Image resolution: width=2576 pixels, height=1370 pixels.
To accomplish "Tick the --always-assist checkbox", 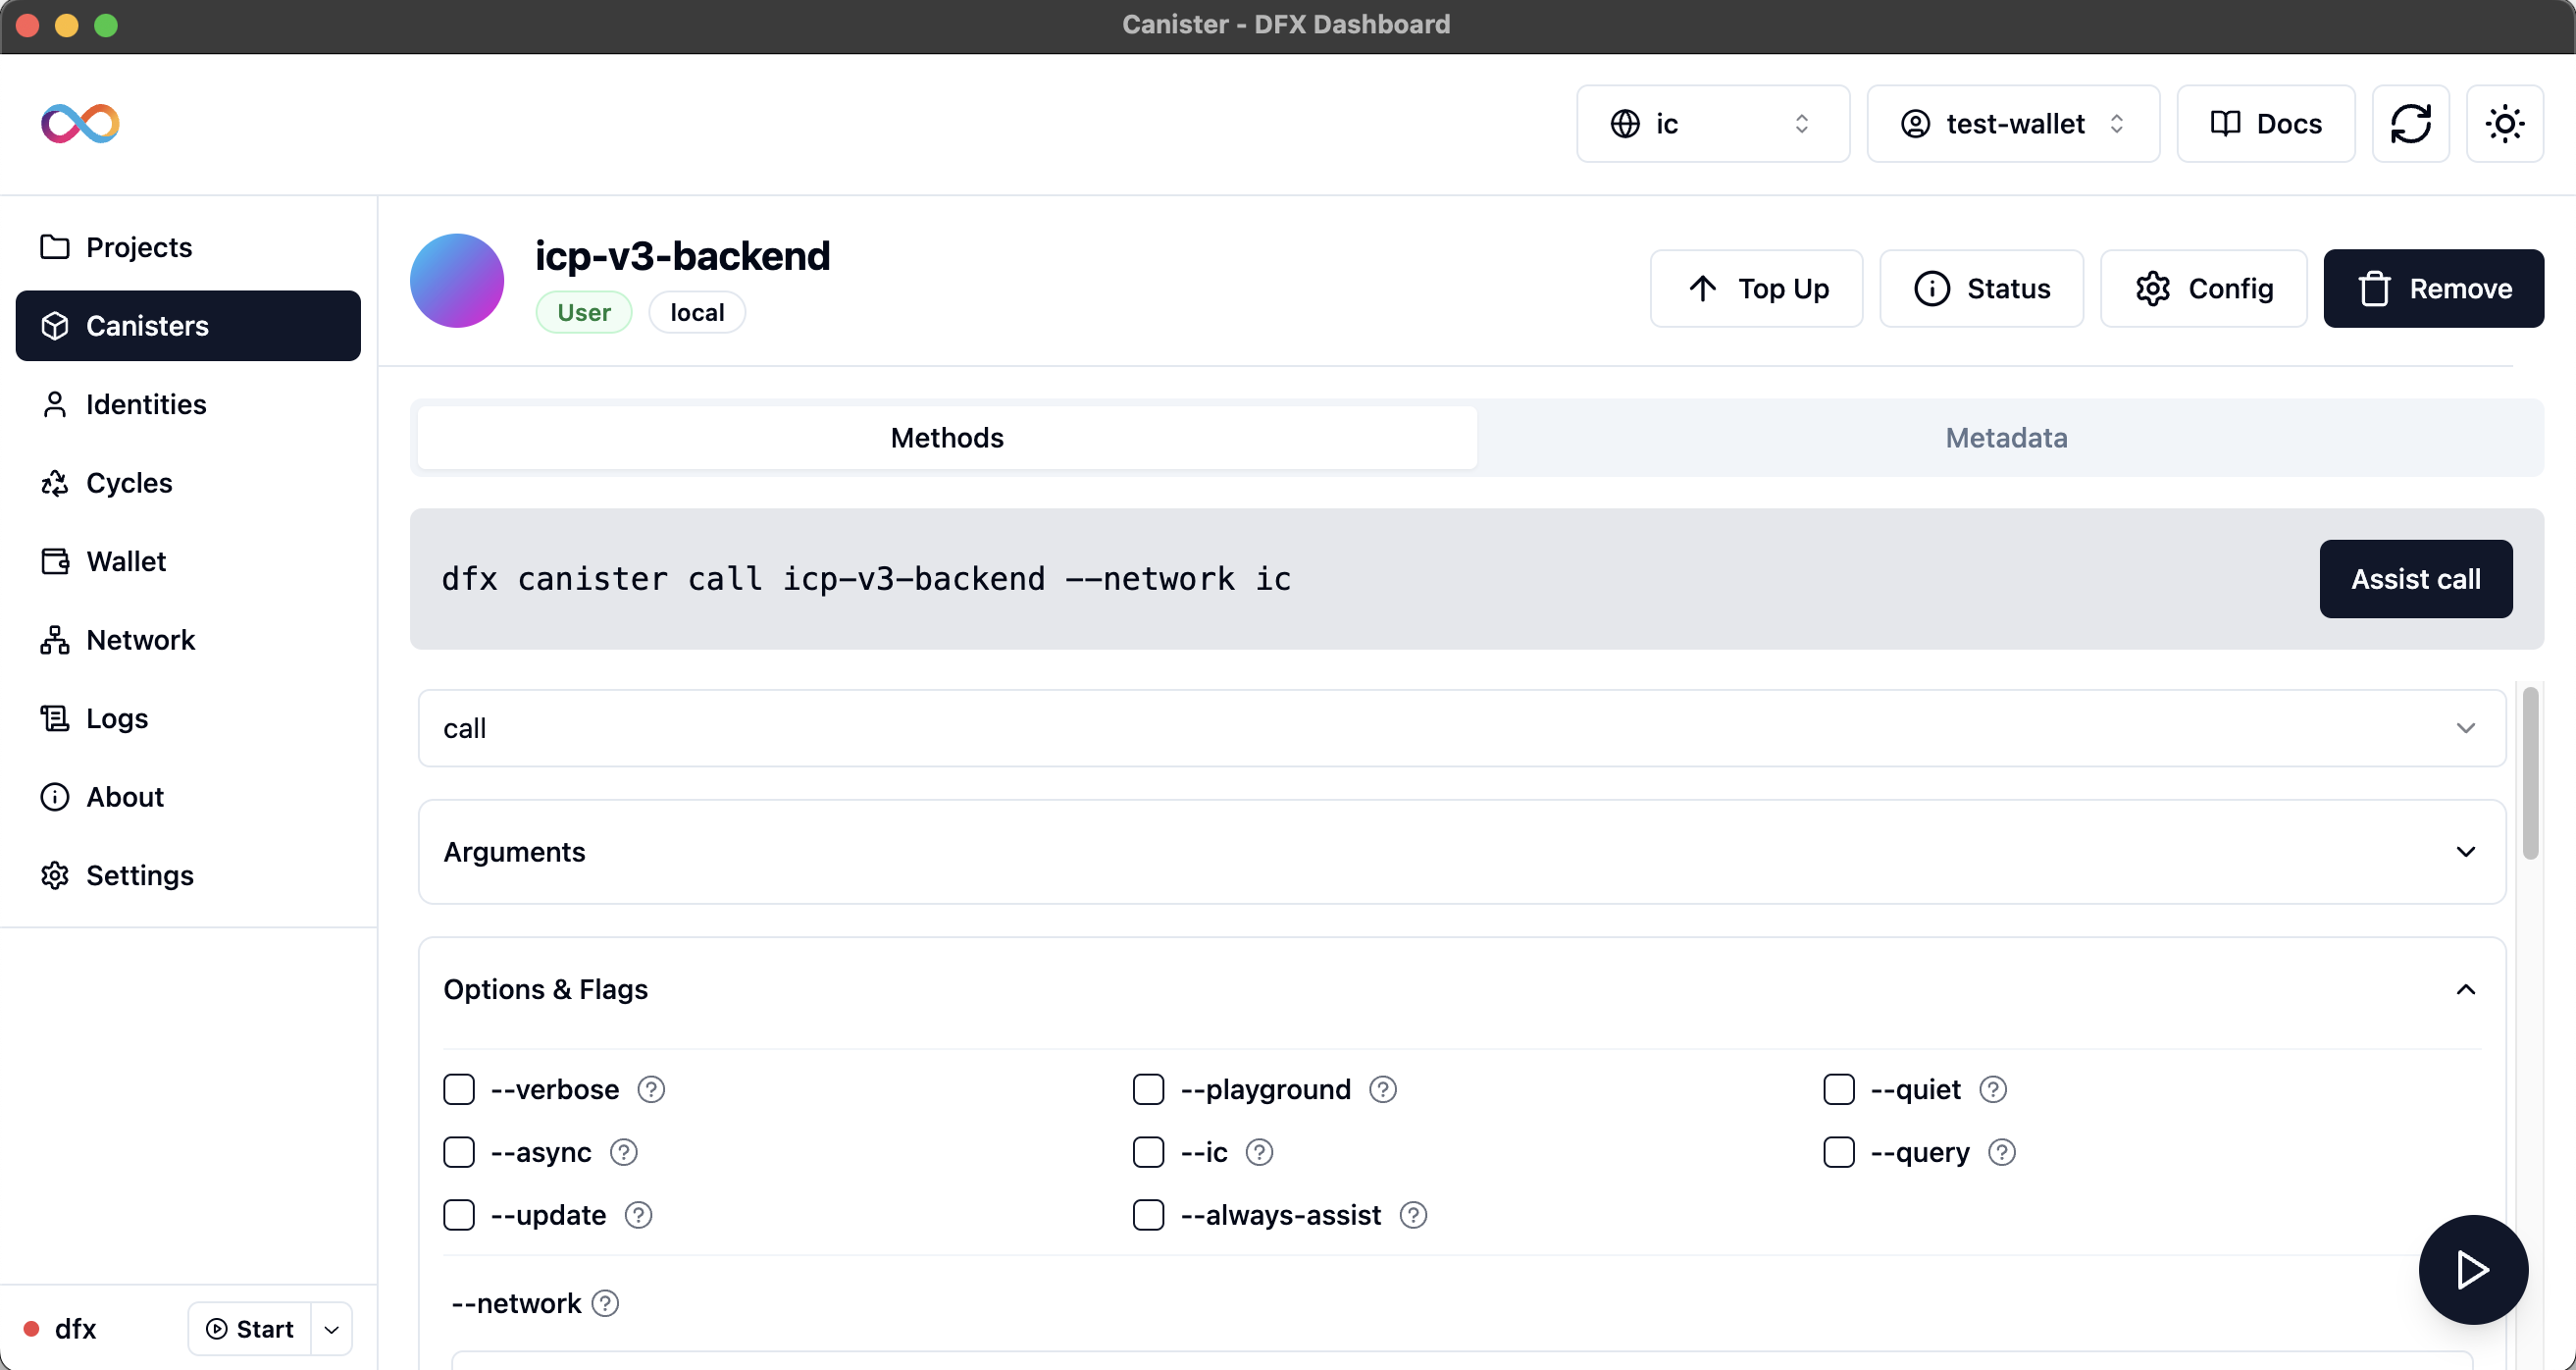I will (1148, 1215).
